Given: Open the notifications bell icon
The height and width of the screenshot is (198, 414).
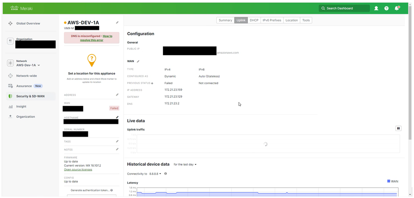Looking at the screenshot, I should click(397, 8).
